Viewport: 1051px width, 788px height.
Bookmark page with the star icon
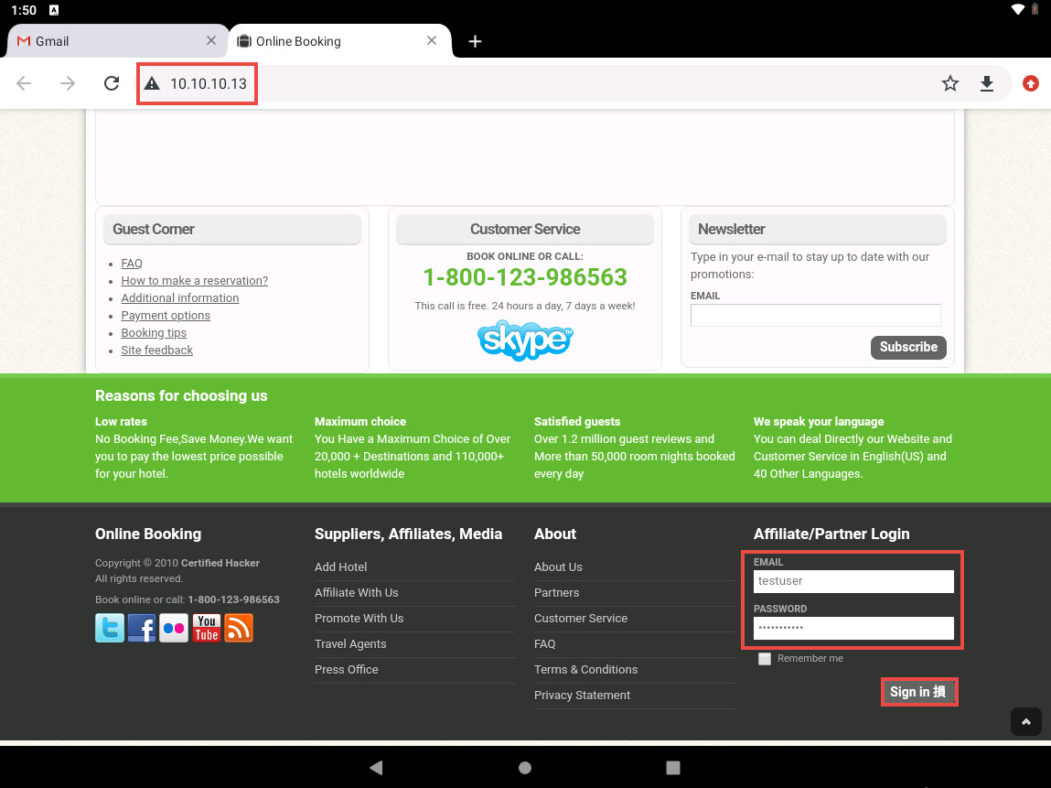950,84
